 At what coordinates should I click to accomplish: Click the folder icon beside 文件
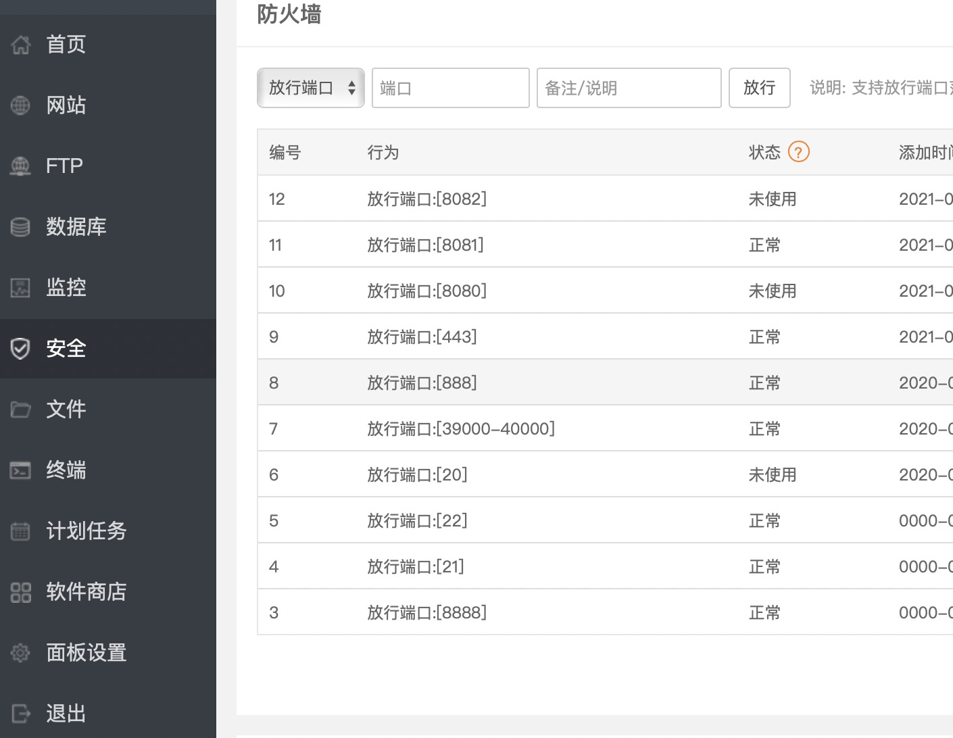(21, 410)
